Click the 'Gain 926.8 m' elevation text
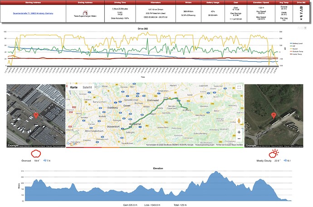The image size is (313, 207). click(130, 205)
